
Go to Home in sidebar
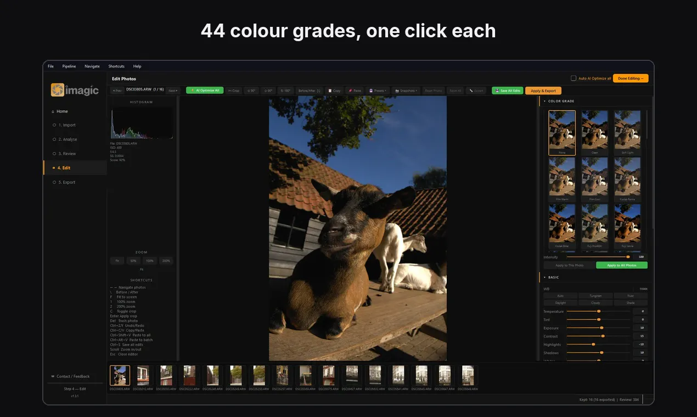(x=62, y=111)
